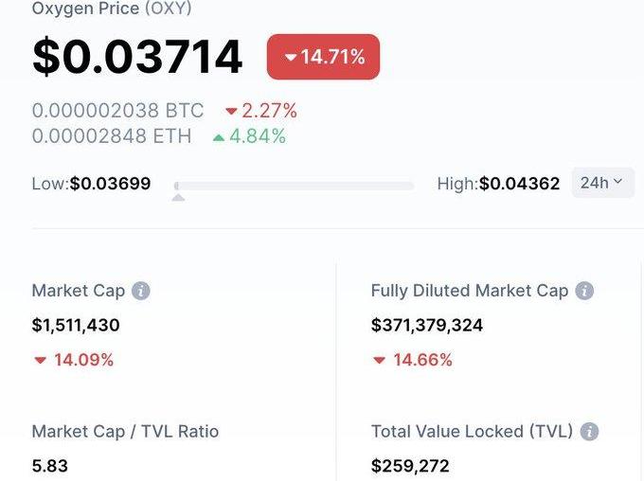Click the 0.00002848 ETH price value

[112, 136]
